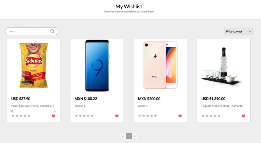The width and height of the screenshot is (261, 143).
Task: Open the Price-Lowest sort dropdown
Action: [x=238, y=31]
